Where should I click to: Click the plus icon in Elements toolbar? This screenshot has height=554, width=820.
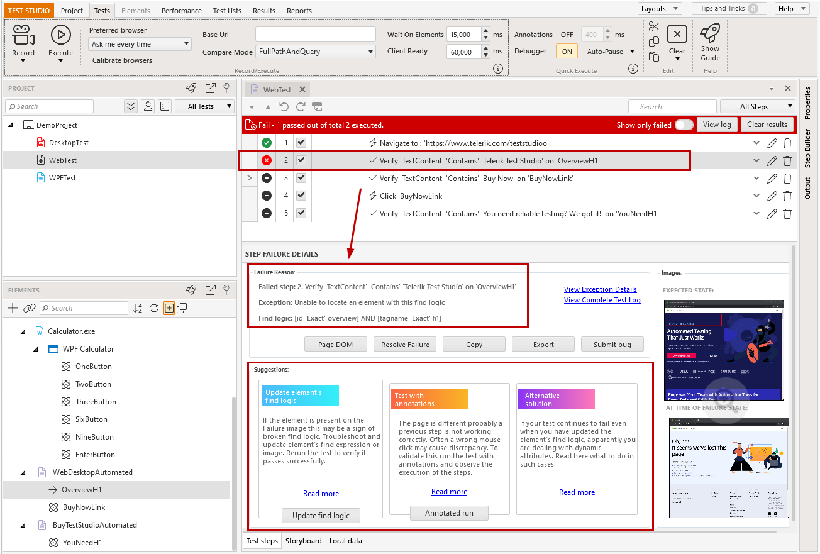(x=13, y=308)
